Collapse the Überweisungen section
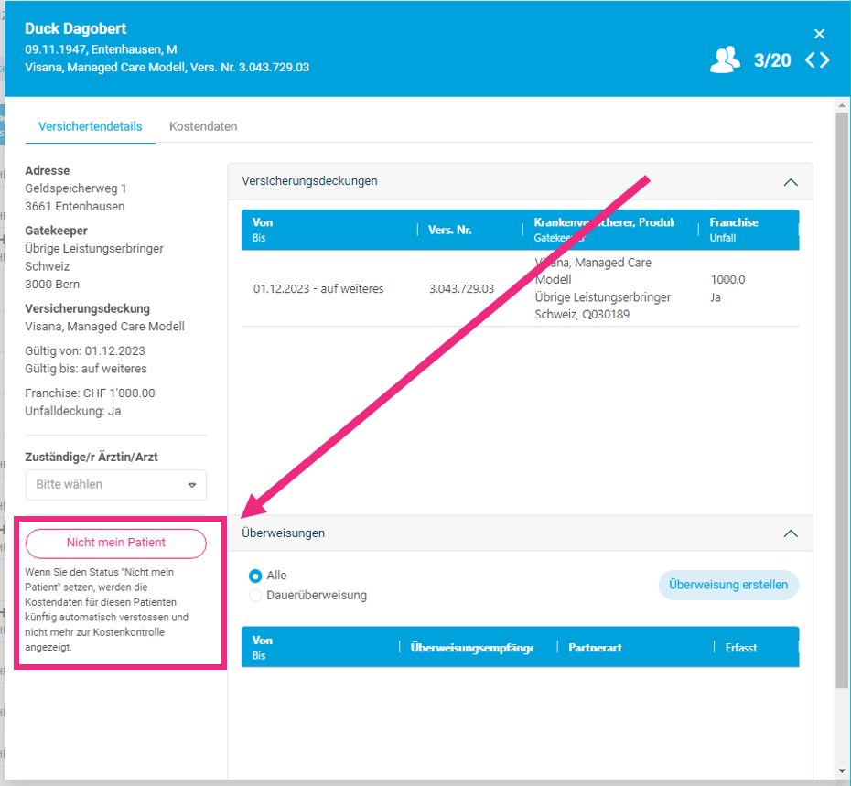The image size is (851, 786). (791, 533)
